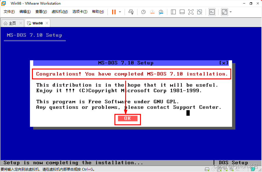Open snapshot manager wrench-clock icon

point(161,12)
